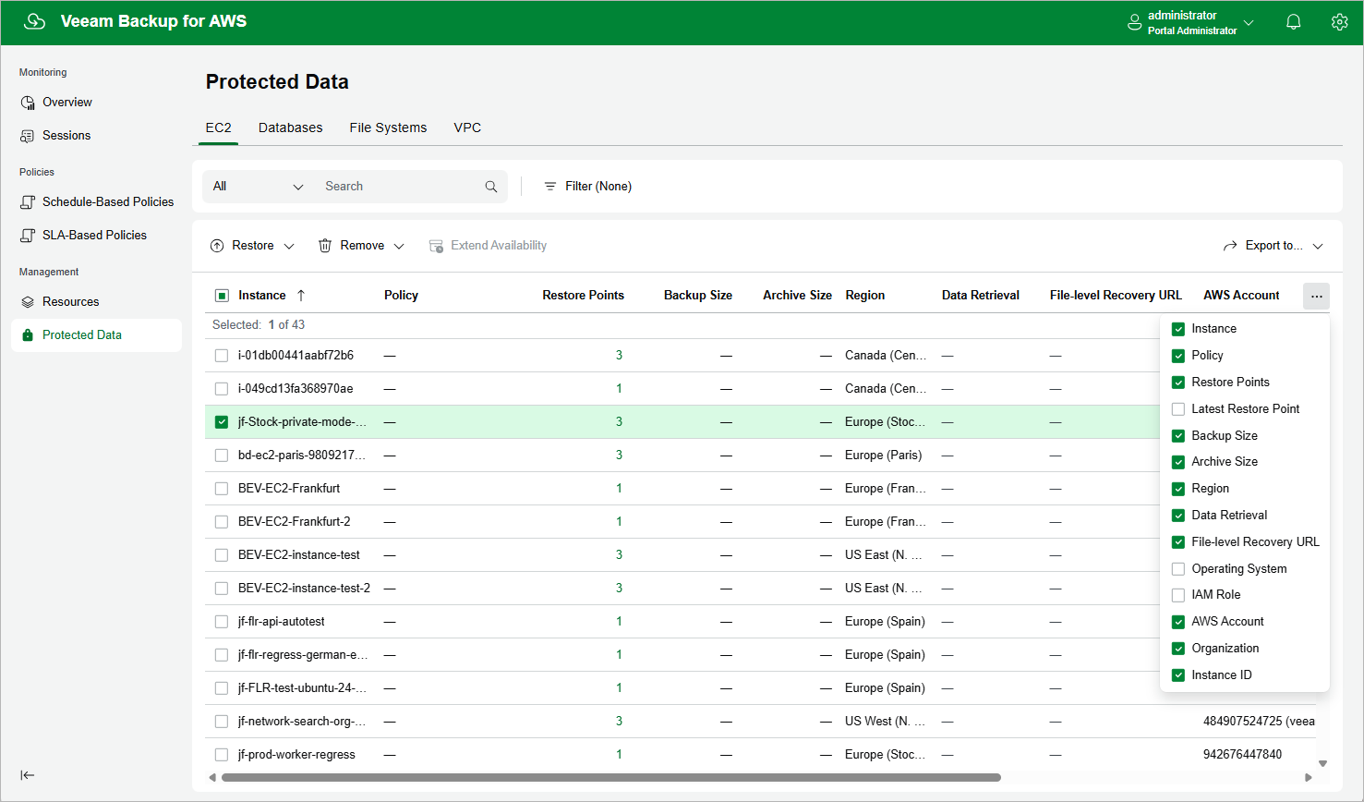Enable the Latest Restore Point column
This screenshot has height=802, width=1364.
1178,409
